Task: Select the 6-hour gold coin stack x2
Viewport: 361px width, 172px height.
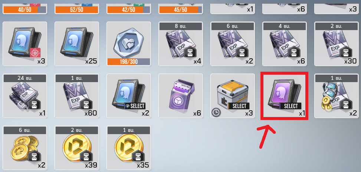Action: click(24, 148)
